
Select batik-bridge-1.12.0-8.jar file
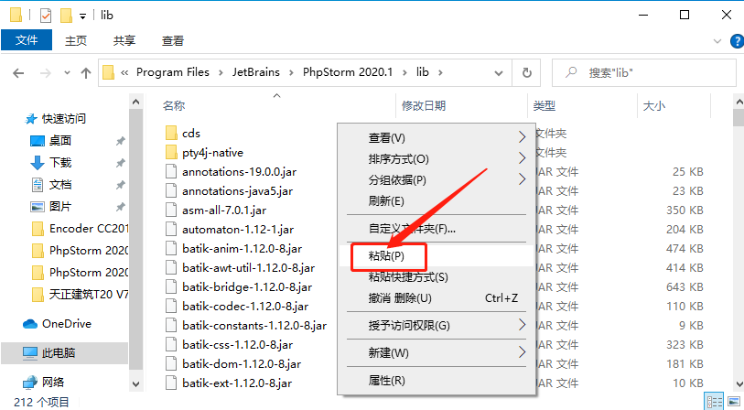click(247, 287)
